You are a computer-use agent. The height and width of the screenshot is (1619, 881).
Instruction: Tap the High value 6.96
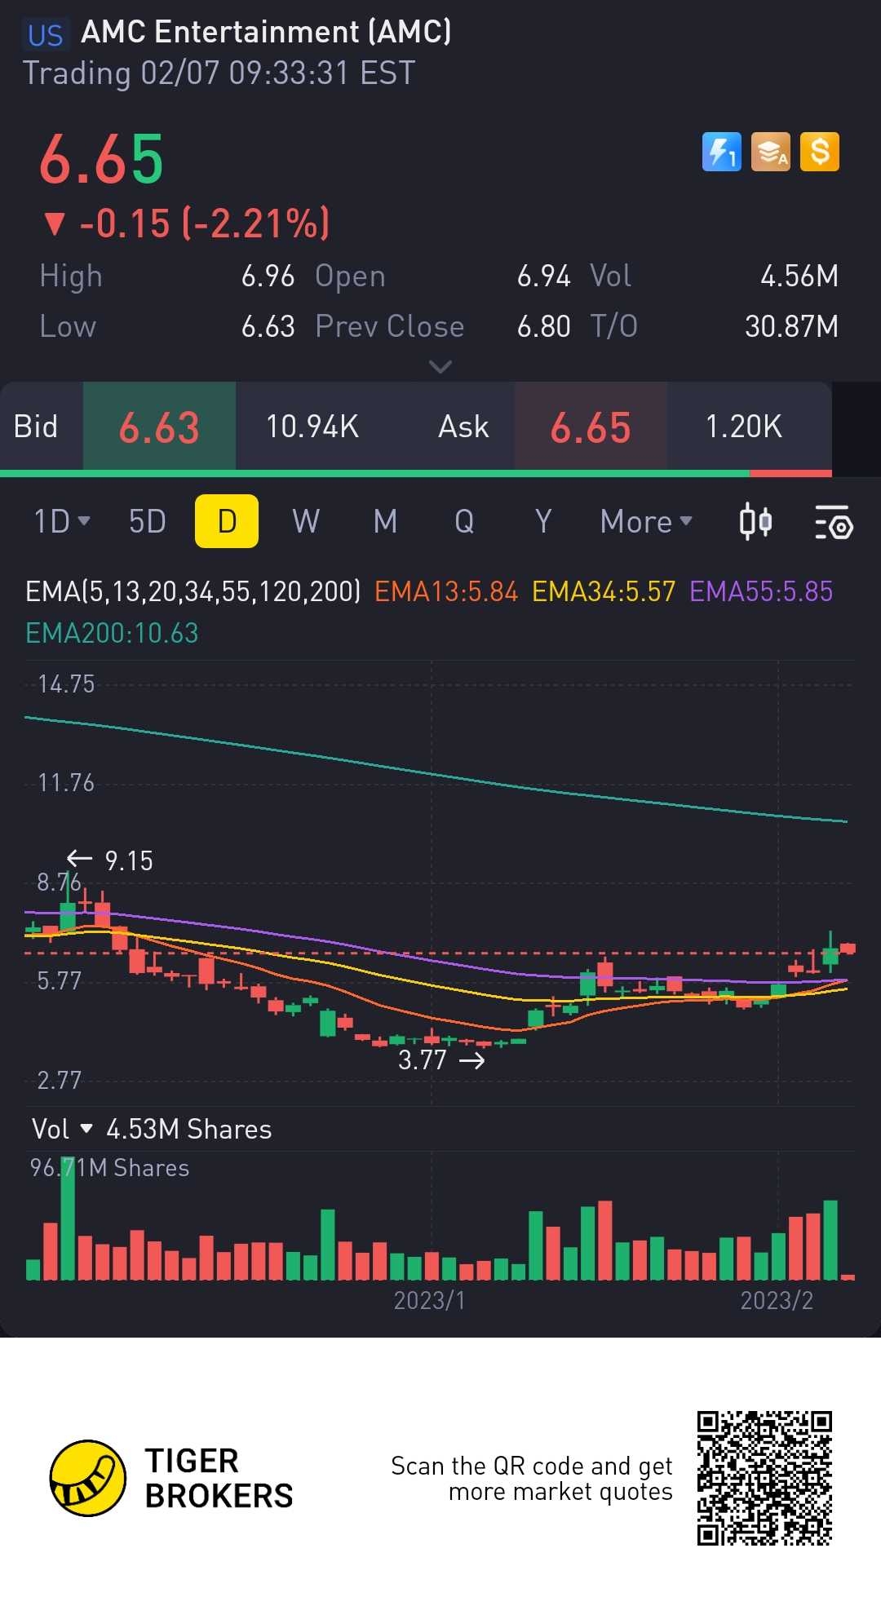pos(268,276)
